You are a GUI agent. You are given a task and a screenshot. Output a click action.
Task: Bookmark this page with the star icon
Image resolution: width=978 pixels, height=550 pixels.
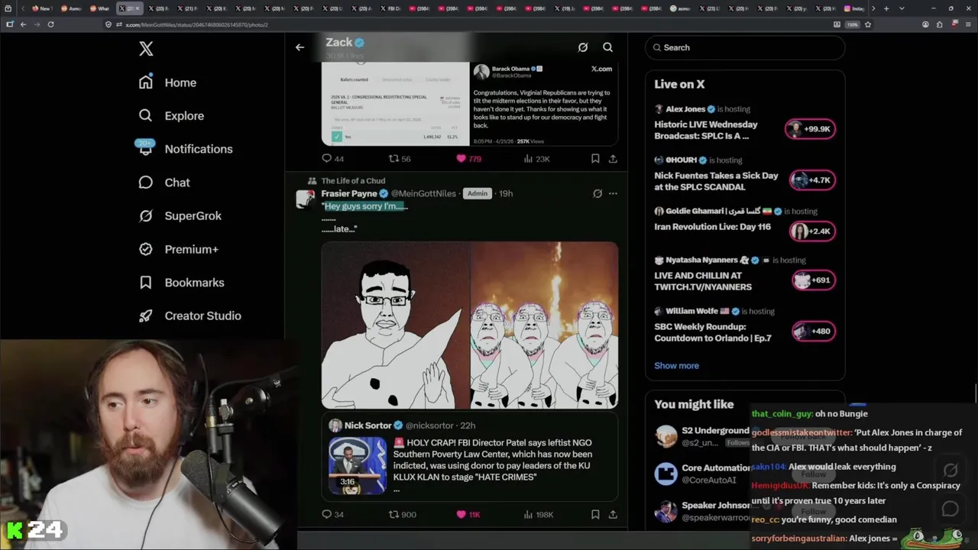867,24
